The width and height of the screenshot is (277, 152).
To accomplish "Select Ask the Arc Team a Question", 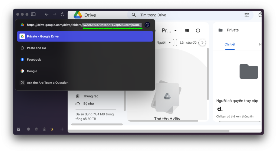I will click(47, 83).
